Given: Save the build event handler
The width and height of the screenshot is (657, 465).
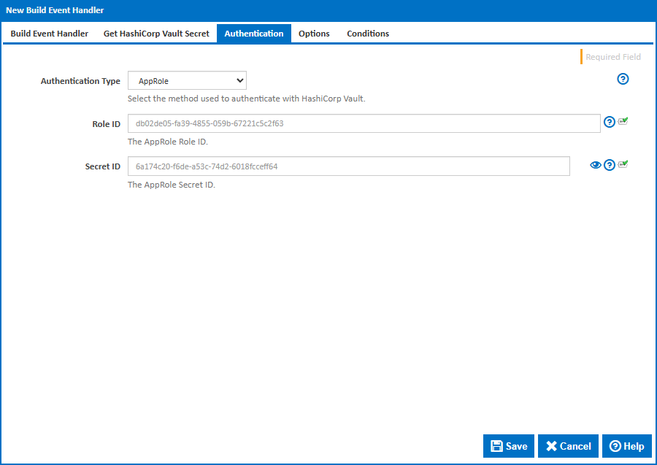Looking at the screenshot, I should coord(509,446).
